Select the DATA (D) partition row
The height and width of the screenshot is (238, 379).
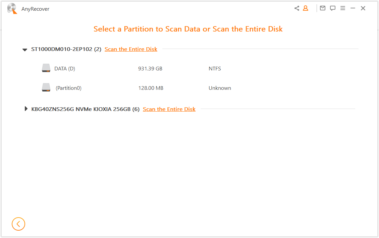[x=64, y=68]
